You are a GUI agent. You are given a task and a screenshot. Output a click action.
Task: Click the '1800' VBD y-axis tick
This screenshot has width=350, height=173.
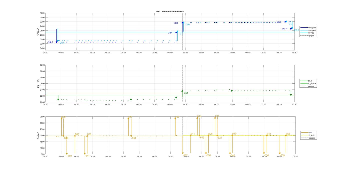pos(42,13)
